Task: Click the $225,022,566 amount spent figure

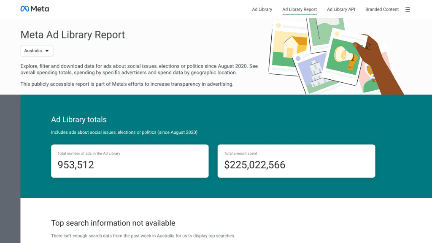Action: [x=255, y=165]
